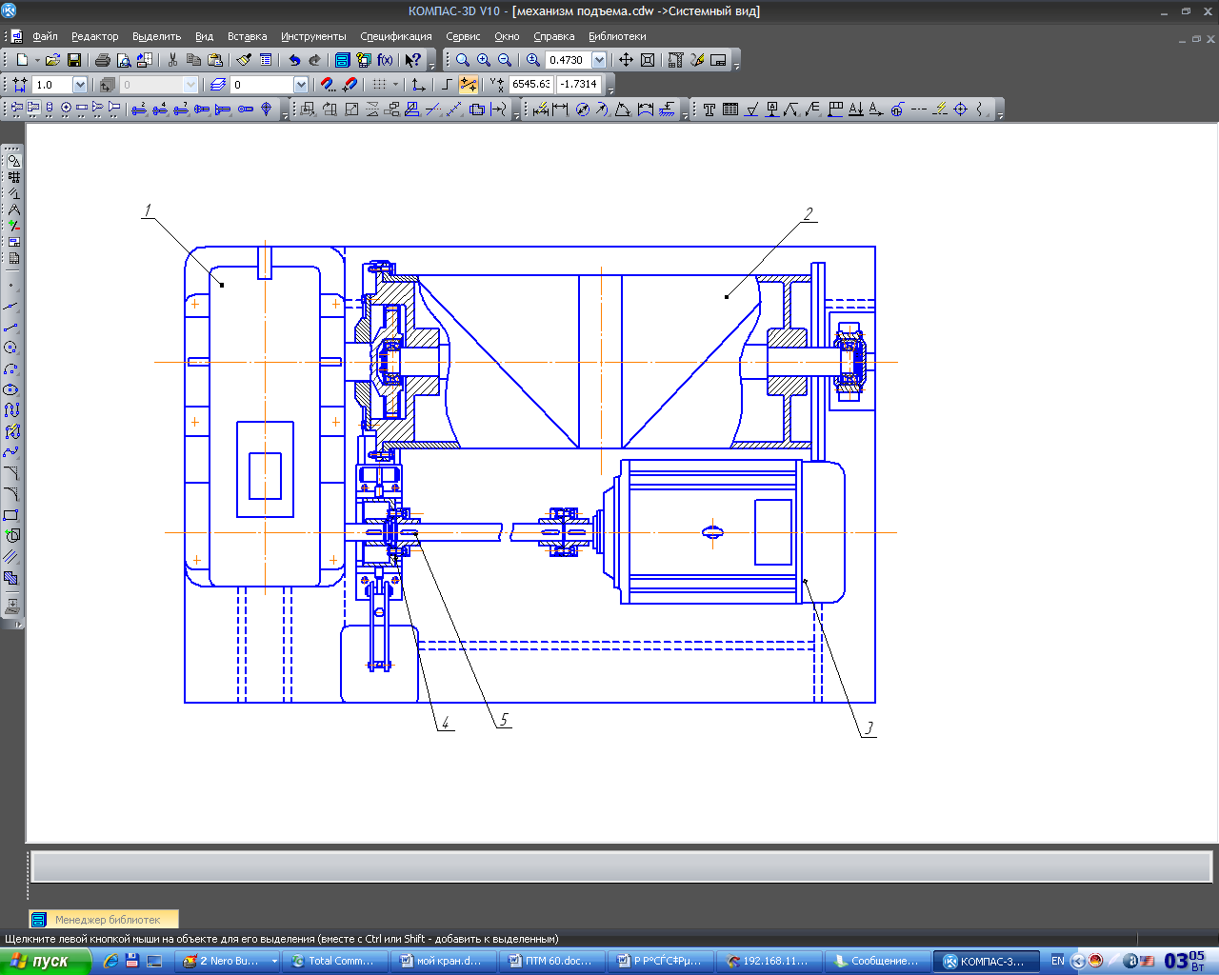
Task: Click the пуск Start button
Action: [44, 961]
